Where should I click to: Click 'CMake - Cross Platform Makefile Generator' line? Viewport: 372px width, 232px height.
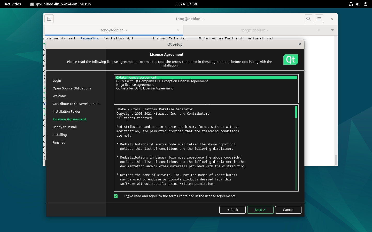coord(154,109)
